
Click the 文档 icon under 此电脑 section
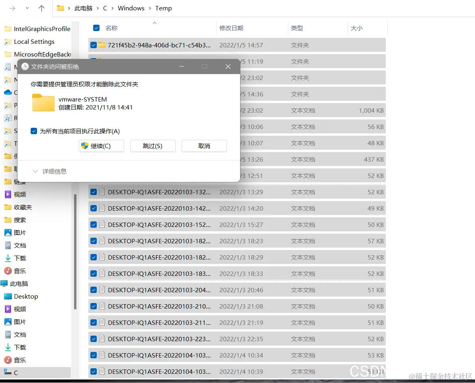point(8,334)
